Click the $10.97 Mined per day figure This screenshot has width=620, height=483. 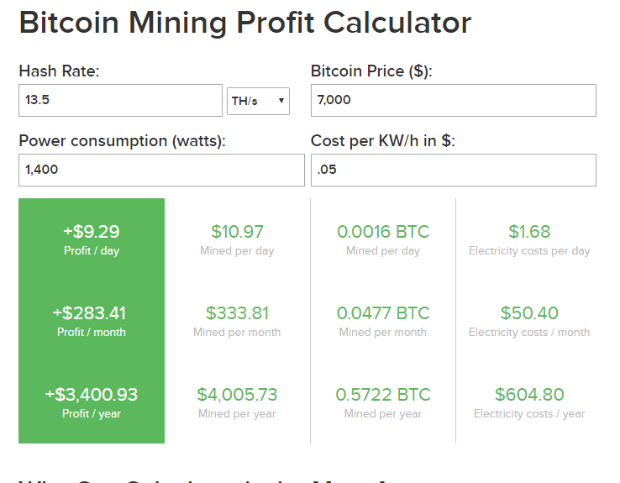coord(237,232)
